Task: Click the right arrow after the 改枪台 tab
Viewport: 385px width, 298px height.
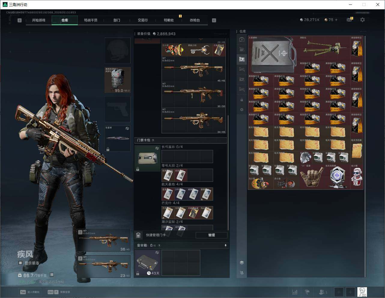Action: pos(214,20)
